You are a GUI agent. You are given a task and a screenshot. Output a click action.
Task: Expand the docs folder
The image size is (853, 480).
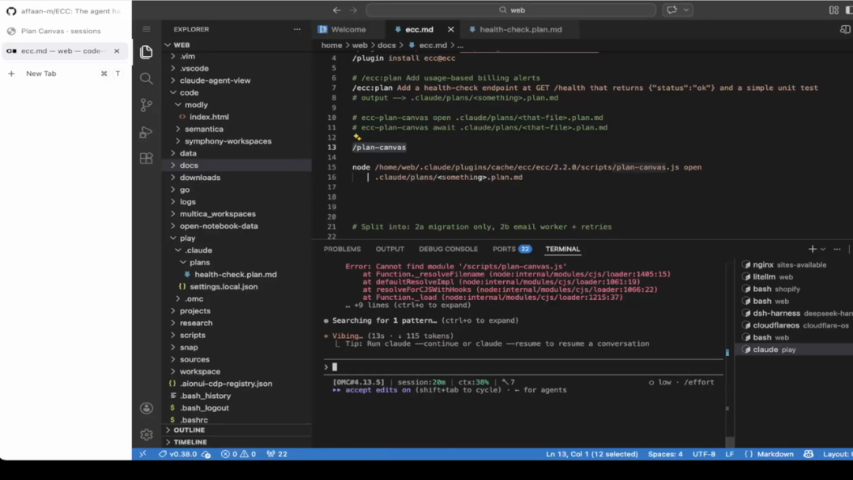(237, 165)
